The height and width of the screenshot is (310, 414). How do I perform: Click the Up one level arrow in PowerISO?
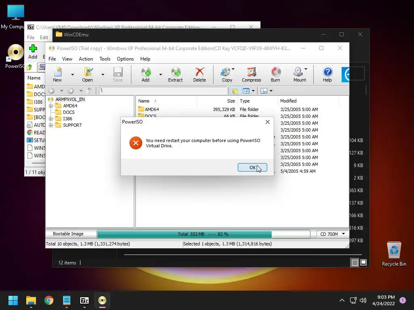click(x=89, y=91)
